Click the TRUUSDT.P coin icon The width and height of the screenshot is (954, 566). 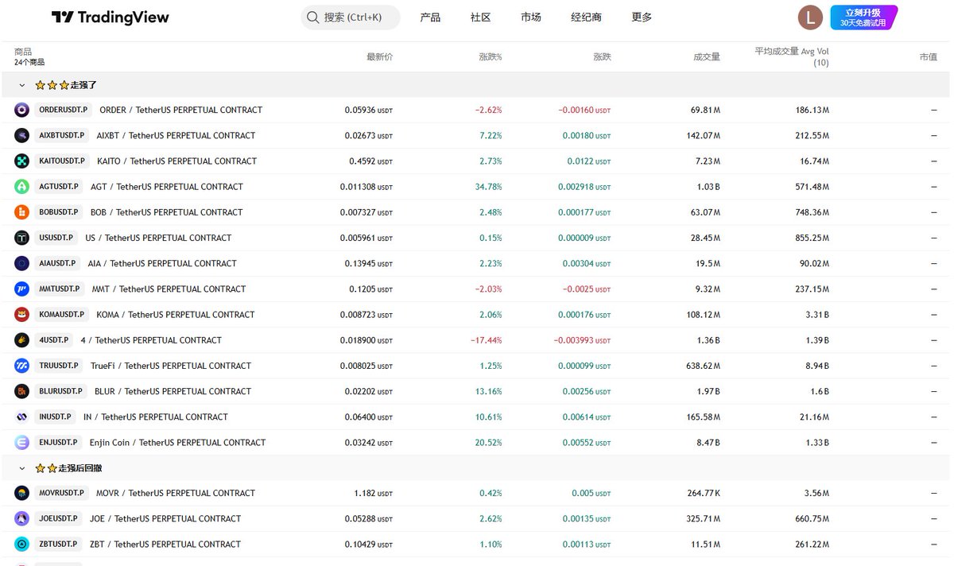point(22,366)
